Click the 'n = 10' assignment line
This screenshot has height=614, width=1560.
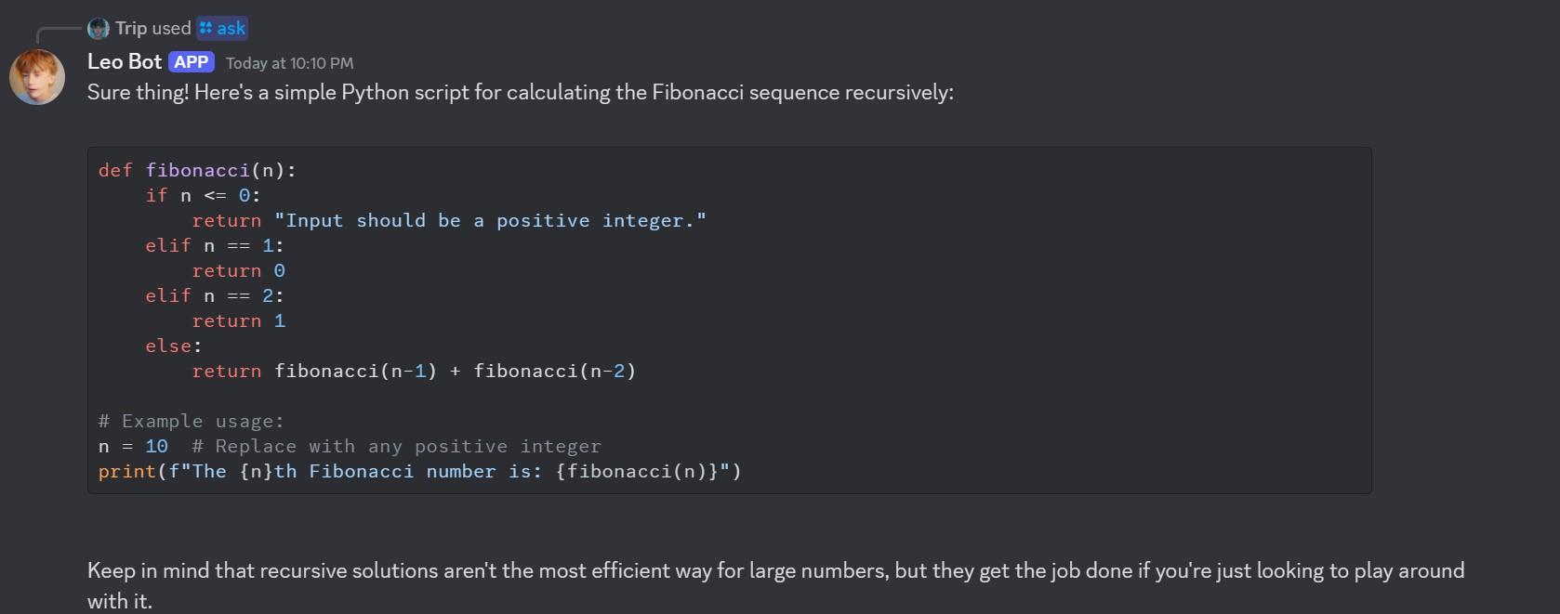pyautogui.click(x=133, y=447)
